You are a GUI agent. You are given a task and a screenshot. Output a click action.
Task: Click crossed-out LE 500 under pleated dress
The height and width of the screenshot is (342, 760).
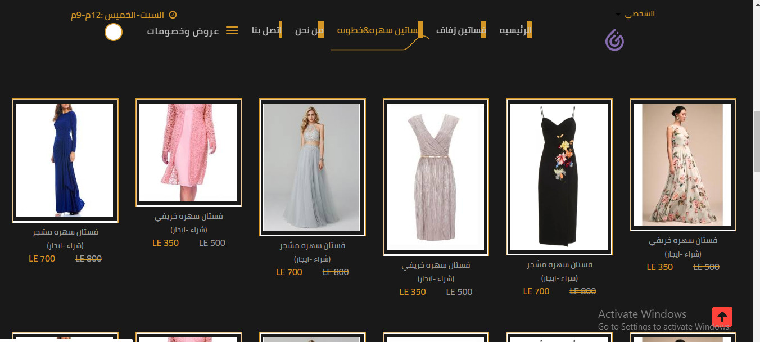tap(459, 292)
